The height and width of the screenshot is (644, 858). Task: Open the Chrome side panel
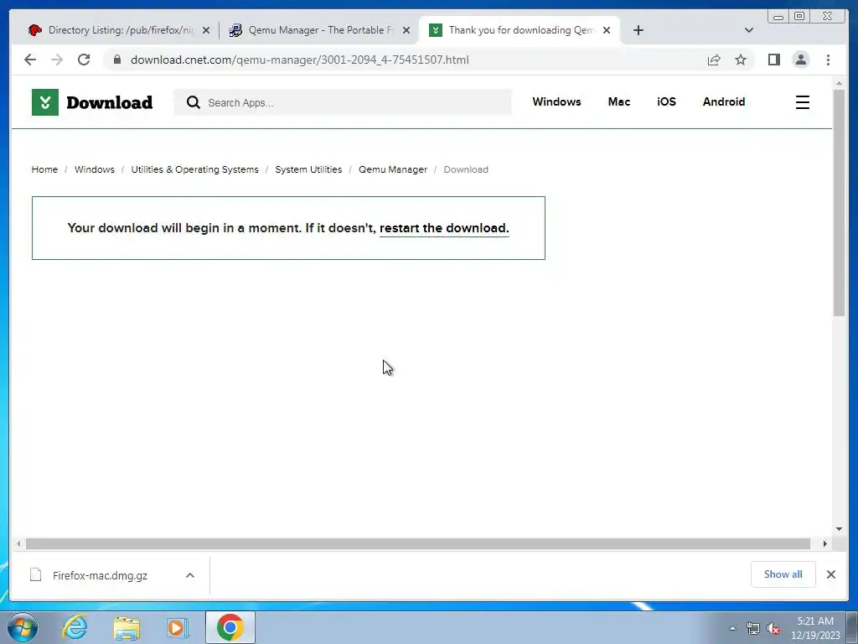click(x=773, y=60)
